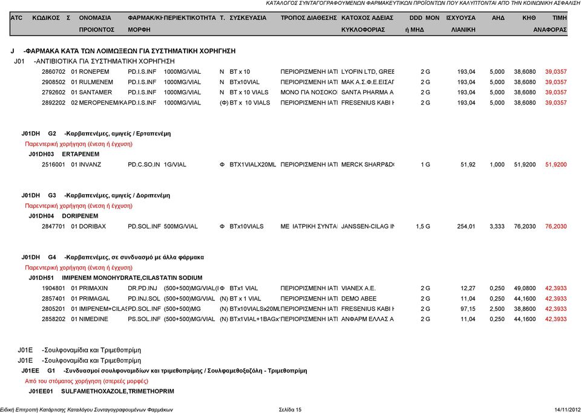Click the J01DH G4 combination group heading
This screenshot has width=581, height=413.
tap(113, 257)
